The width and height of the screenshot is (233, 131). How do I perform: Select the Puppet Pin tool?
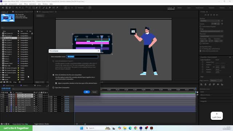pyautogui.click(x=57, y=8)
